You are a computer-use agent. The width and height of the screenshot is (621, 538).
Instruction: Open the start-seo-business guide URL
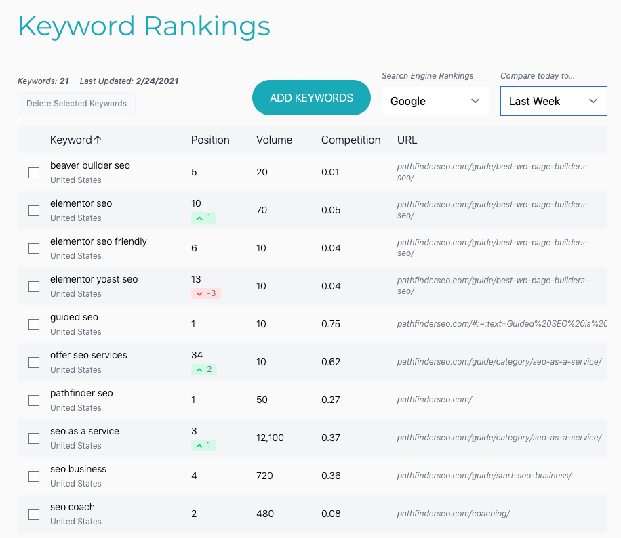[x=484, y=476]
